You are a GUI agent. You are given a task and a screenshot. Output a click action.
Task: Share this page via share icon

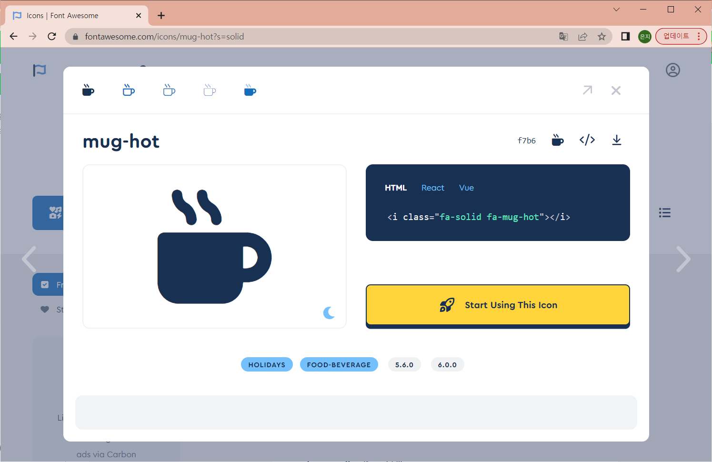click(x=582, y=37)
